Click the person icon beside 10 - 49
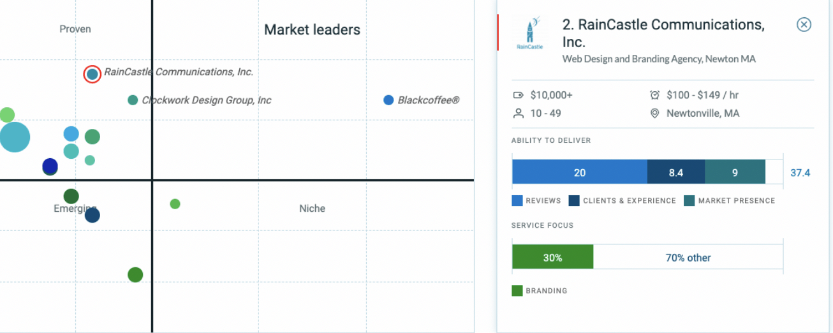833x333 pixels. coord(518,114)
